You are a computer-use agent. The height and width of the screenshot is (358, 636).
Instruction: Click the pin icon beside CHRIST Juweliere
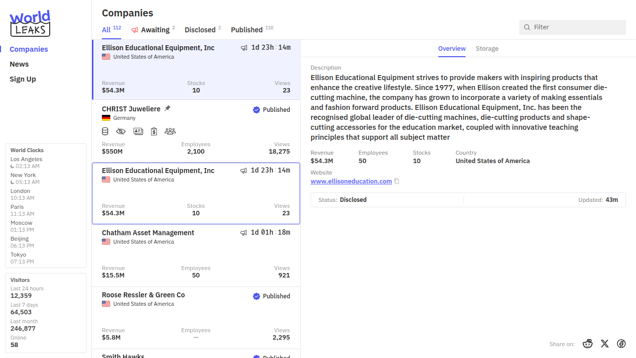click(x=167, y=108)
